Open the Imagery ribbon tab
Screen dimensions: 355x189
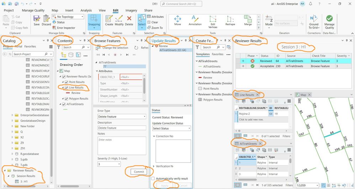coord(131,10)
